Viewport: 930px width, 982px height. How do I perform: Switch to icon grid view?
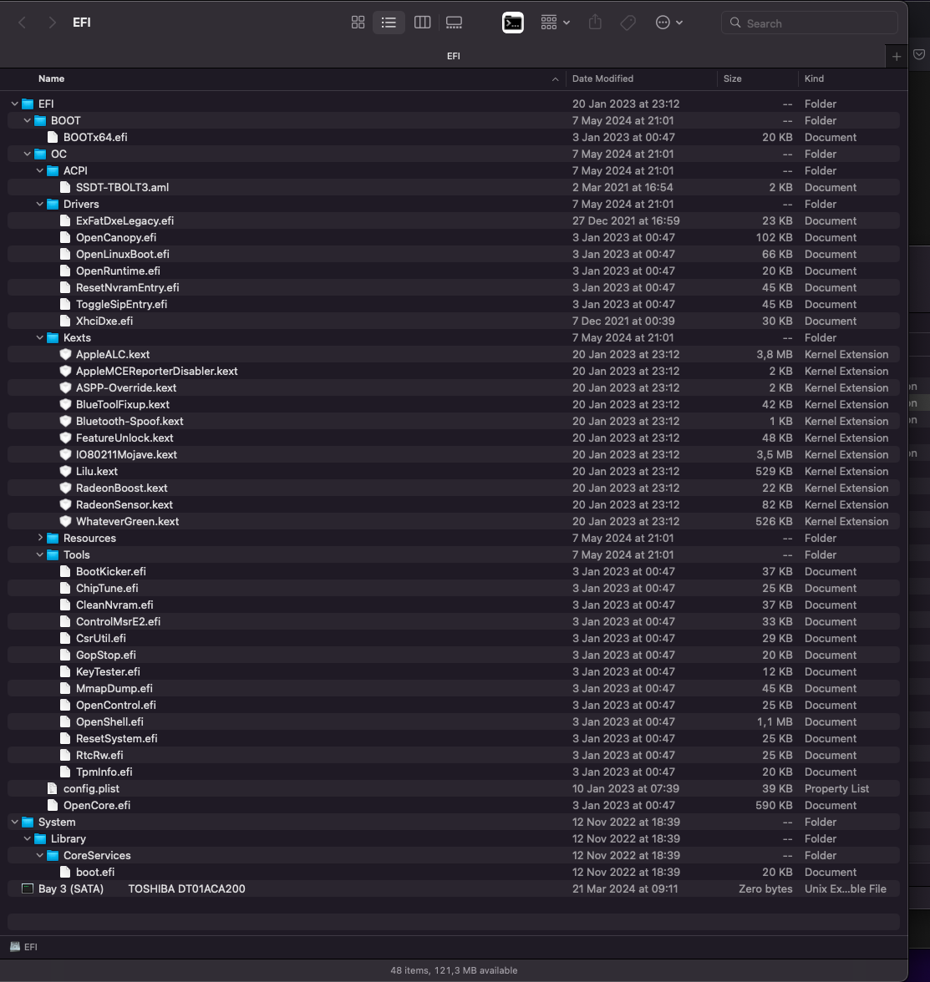(x=358, y=23)
